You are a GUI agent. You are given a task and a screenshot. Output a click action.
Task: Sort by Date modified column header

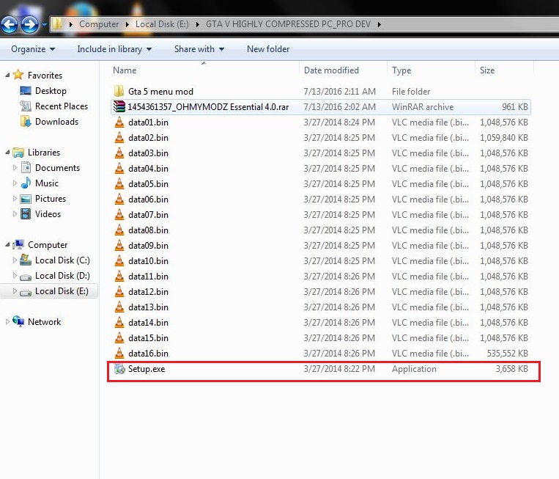coord(331,70)
